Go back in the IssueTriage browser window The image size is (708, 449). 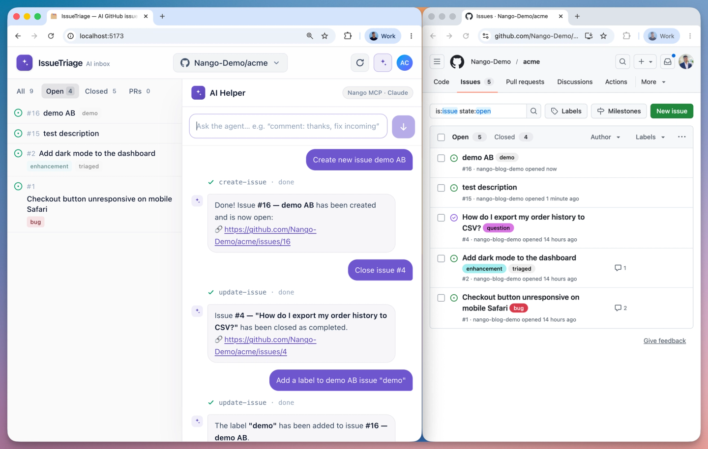click(18, 36)
